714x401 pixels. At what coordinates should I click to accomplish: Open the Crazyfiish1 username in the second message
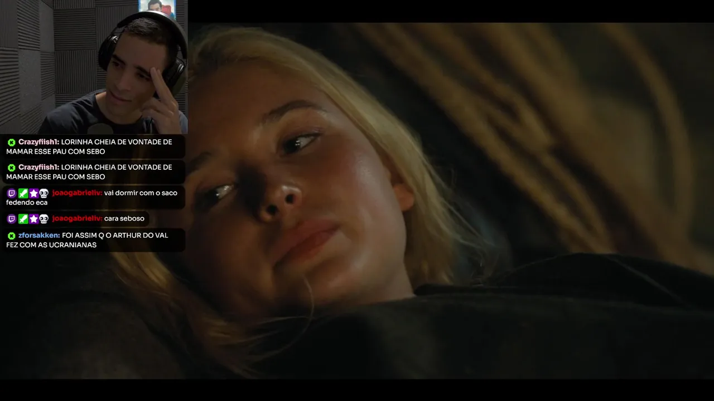38,167
